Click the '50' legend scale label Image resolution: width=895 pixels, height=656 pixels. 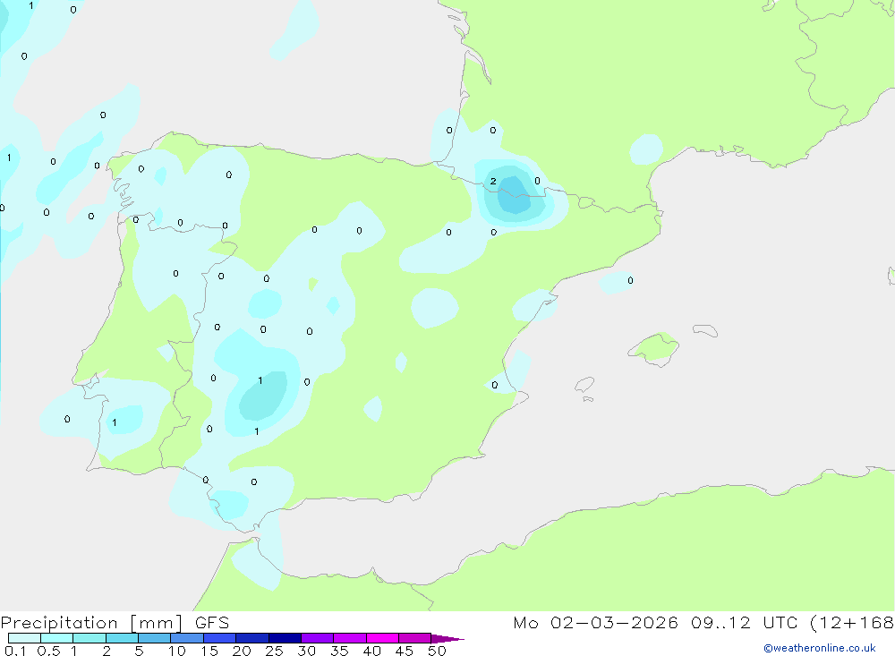click(437, 651)
